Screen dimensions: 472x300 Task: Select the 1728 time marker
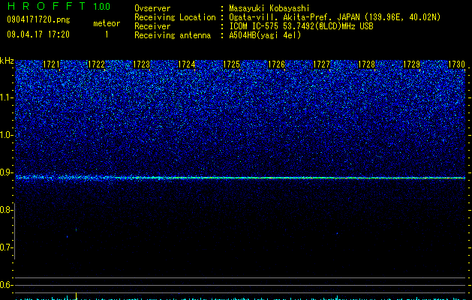(x=366, y=64)
